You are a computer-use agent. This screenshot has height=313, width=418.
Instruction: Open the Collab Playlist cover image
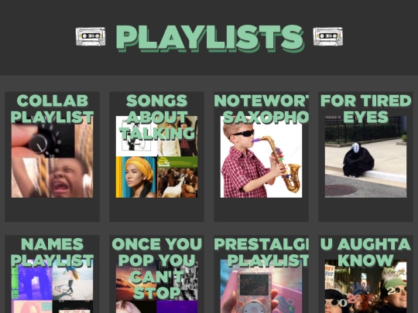53,157
